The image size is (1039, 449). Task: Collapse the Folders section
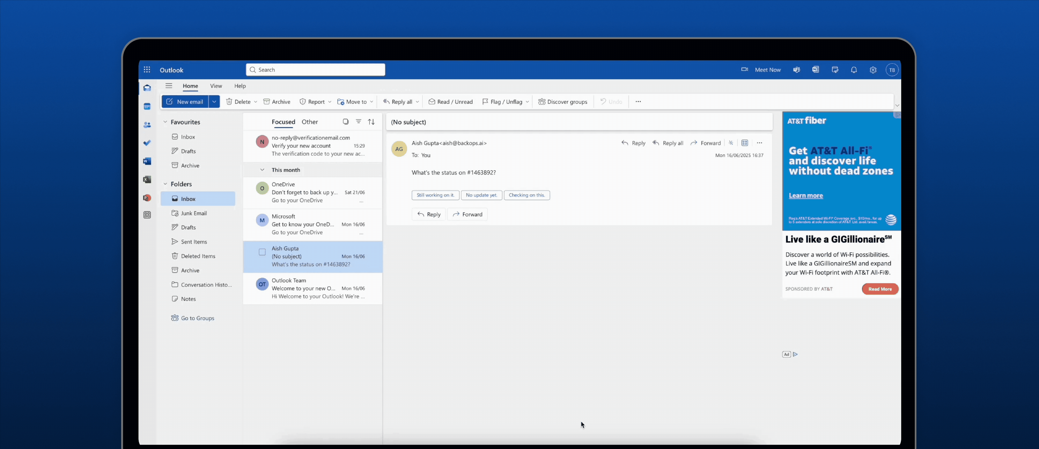click(x=165, y=184)
